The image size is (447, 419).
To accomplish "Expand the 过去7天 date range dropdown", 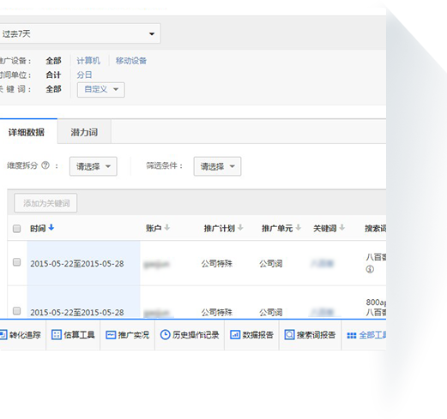I will (80, 33).
